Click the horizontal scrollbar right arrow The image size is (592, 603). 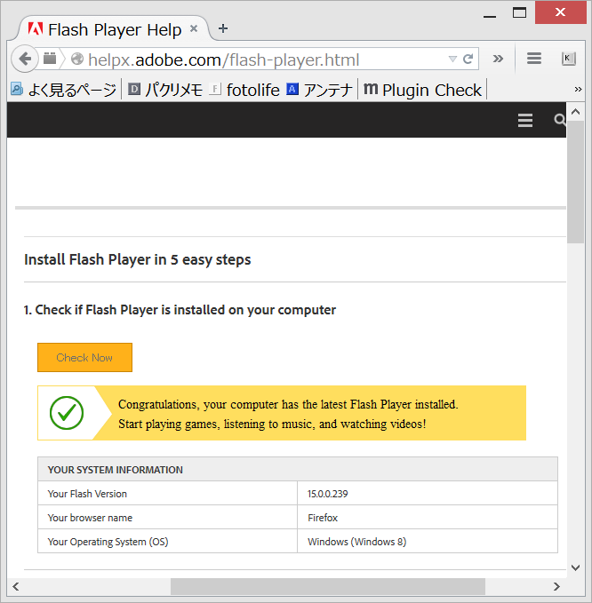click(556, 586)
